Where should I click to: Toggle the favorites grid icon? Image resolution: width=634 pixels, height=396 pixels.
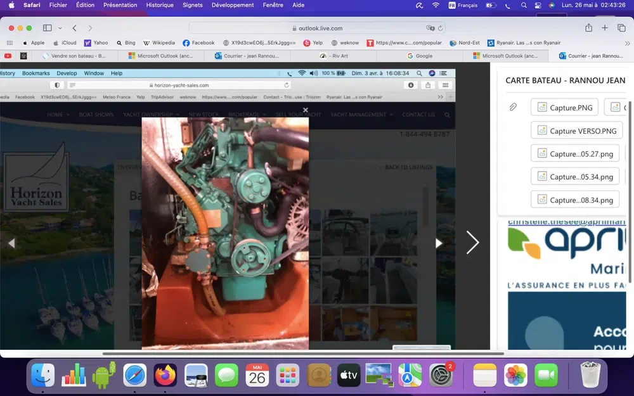coord(10,42)
